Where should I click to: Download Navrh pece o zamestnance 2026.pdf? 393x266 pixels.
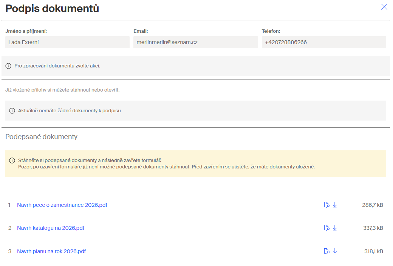tap(334, 205)
